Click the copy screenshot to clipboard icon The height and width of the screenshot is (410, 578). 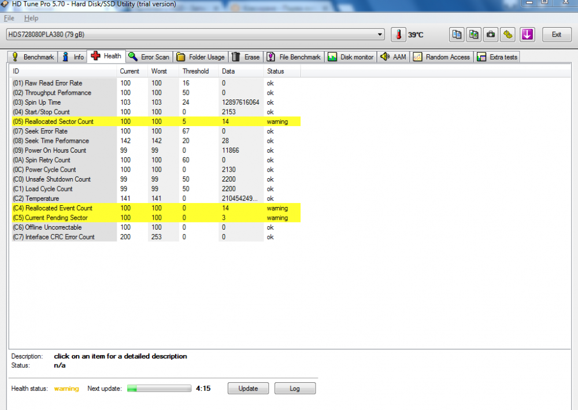474,35
